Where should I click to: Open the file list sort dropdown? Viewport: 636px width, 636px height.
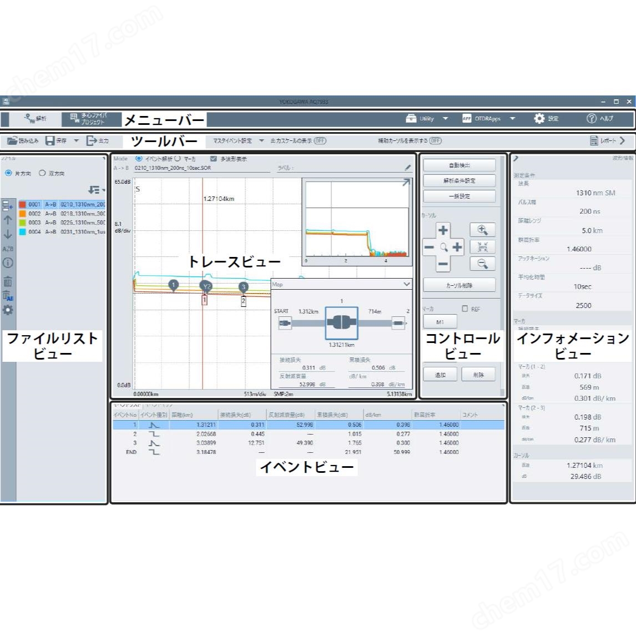[x=96, y=190]
